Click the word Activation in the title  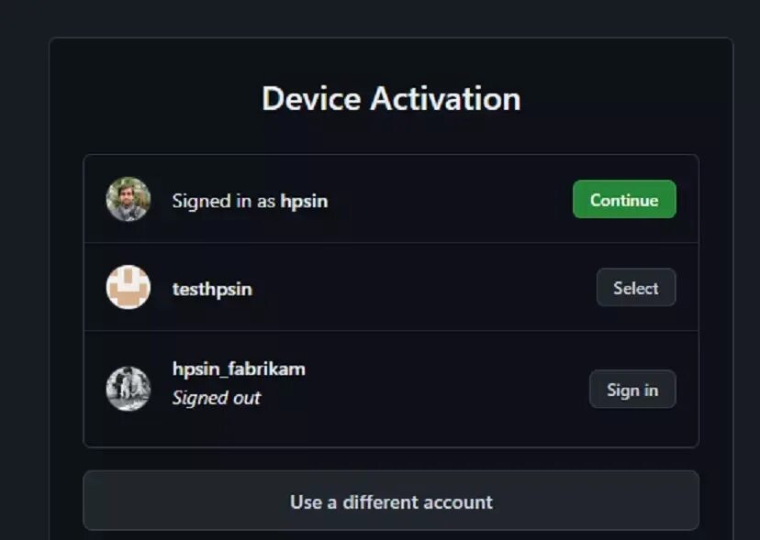(445, 99)
